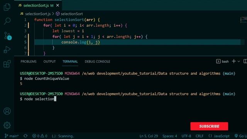247x139 pixels.
Task: Click selectionSort.js in the breadcrumb
Action: coord(38,14)
